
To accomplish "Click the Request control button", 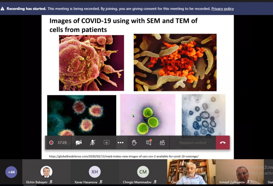I will (193, 143).
